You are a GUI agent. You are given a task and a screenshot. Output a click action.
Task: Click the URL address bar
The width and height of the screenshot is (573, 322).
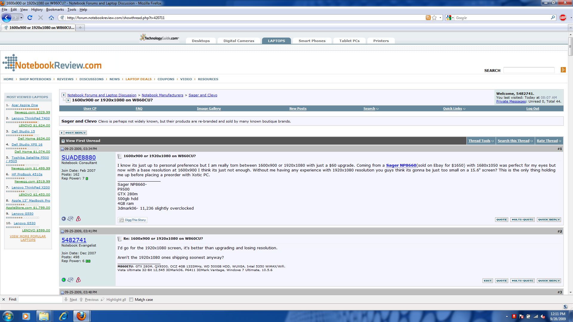pos(245,18)
